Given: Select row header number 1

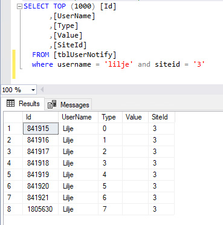Looking at the screenshot, I should pyautogui.click(x=13, y=129).
